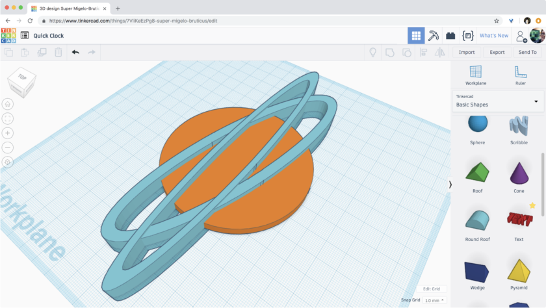
Task: Click the Export button
Action: tap(497, 52)
